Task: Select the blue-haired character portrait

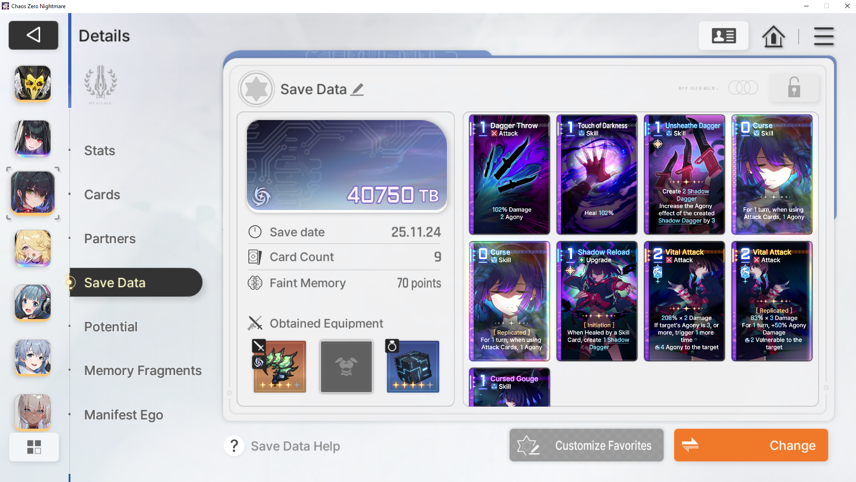Action: (x=33, y=357)
